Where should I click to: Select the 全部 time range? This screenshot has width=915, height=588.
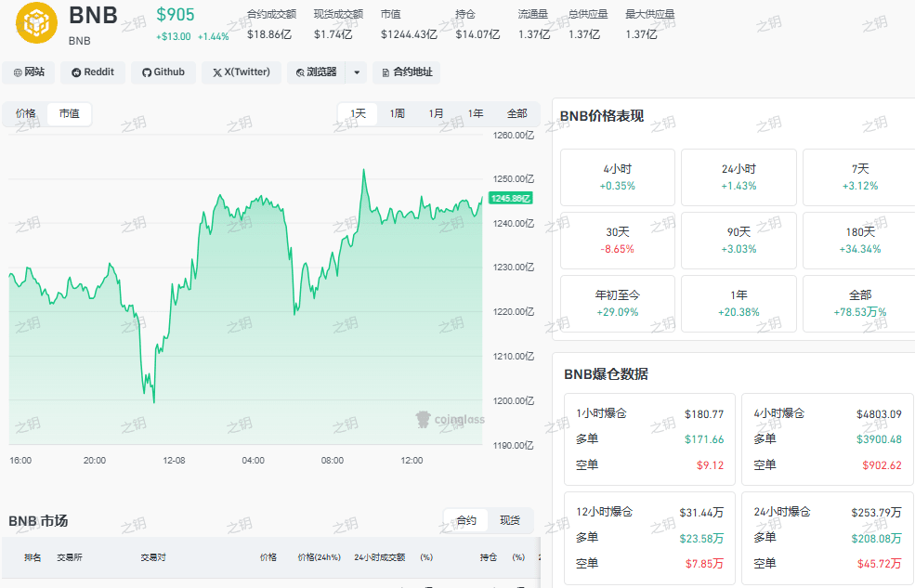click(516, 113)
